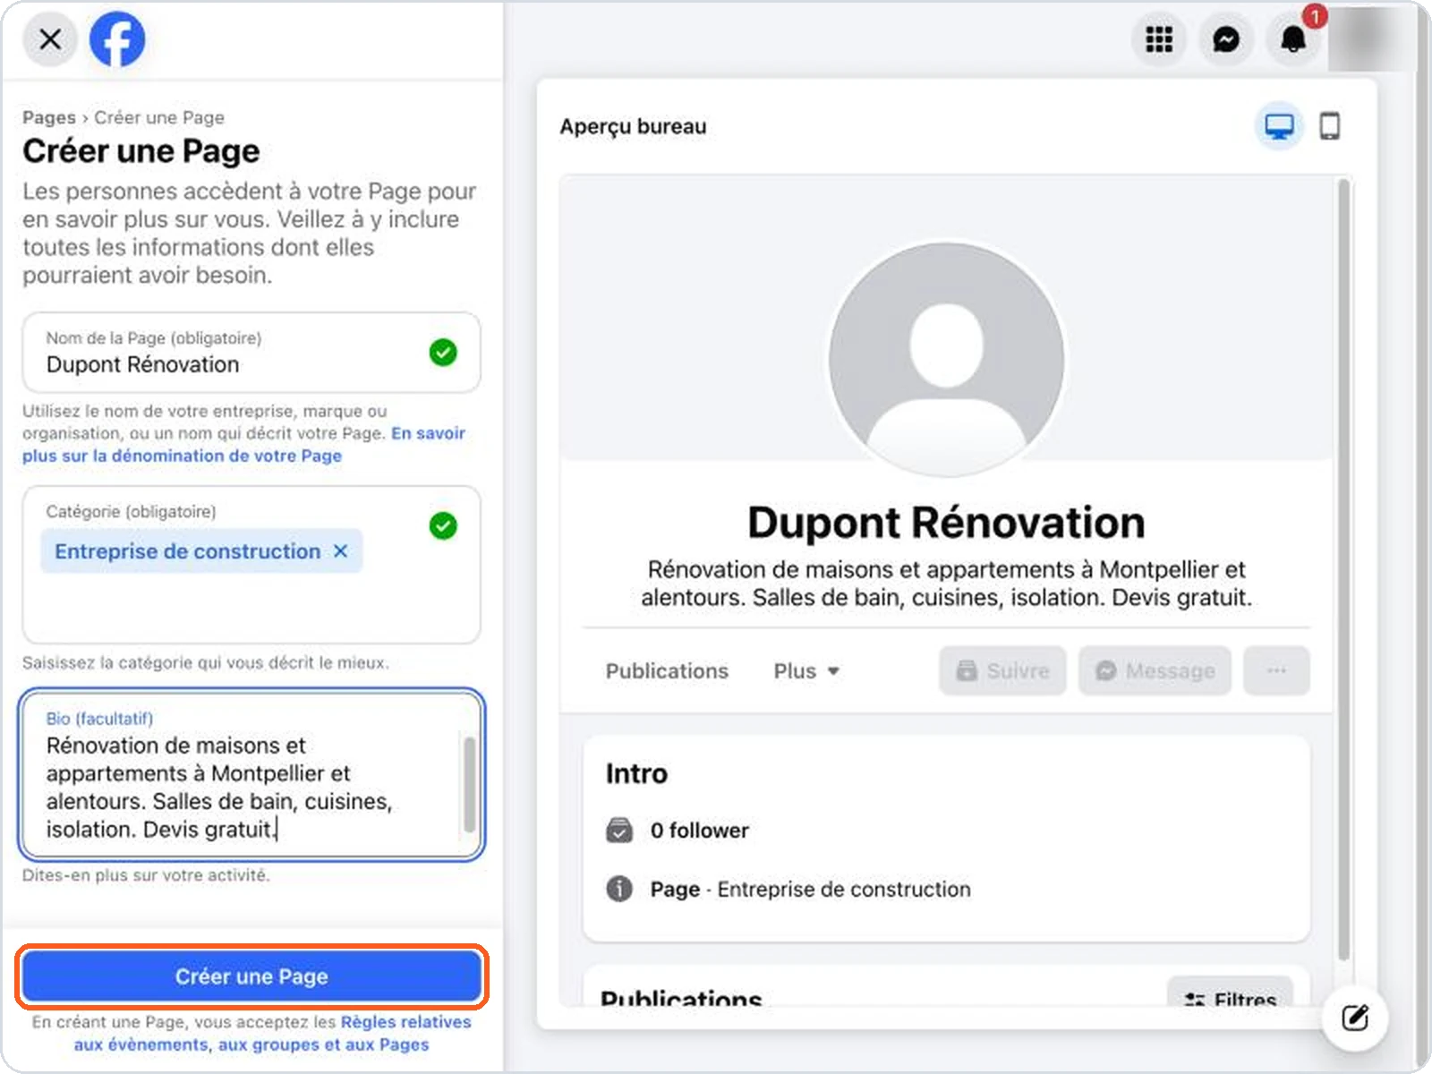The width and height of the screenshot is (1432, 1074).
Task: Click the preview pane scrollbar
Action: click(x=1342, y=569)
